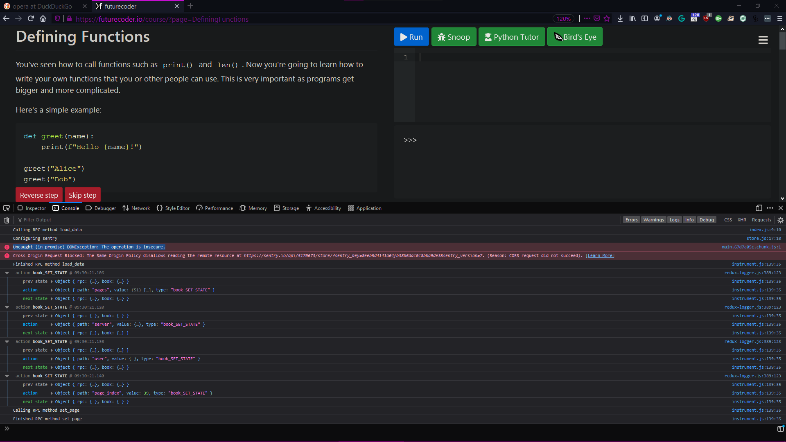Collapse the first book_SET_STATE action group
Viewport: 786px width, 442px height.
[x=7, y=273]
